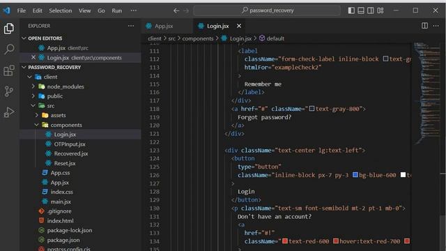Open OTPInput.jsx file in explorer

click(80, 144)
